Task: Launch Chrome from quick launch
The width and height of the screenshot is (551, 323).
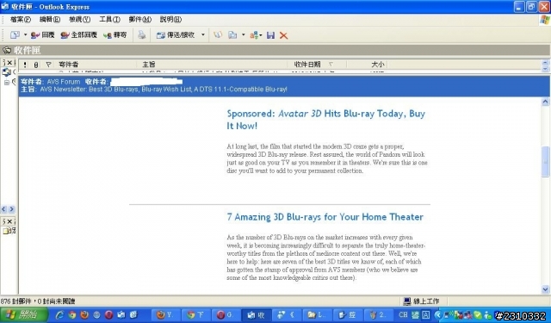Action: click(x=72, y=315)
